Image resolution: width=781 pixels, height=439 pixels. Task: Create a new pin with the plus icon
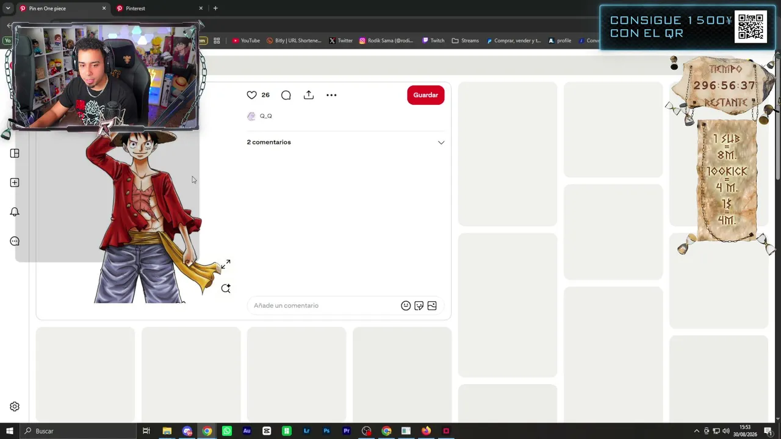(15, 183)
